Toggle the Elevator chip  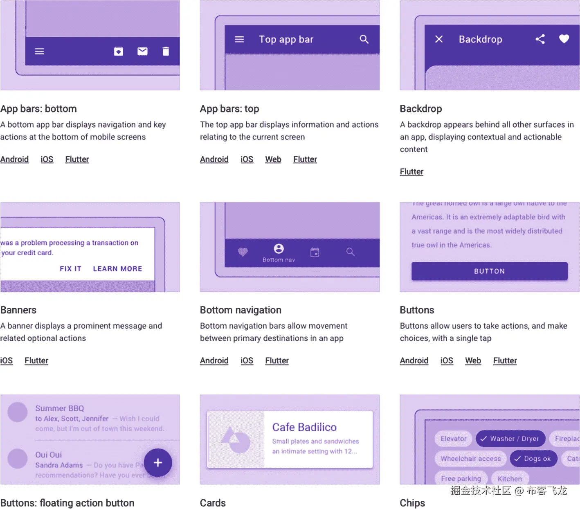(453, 439)
